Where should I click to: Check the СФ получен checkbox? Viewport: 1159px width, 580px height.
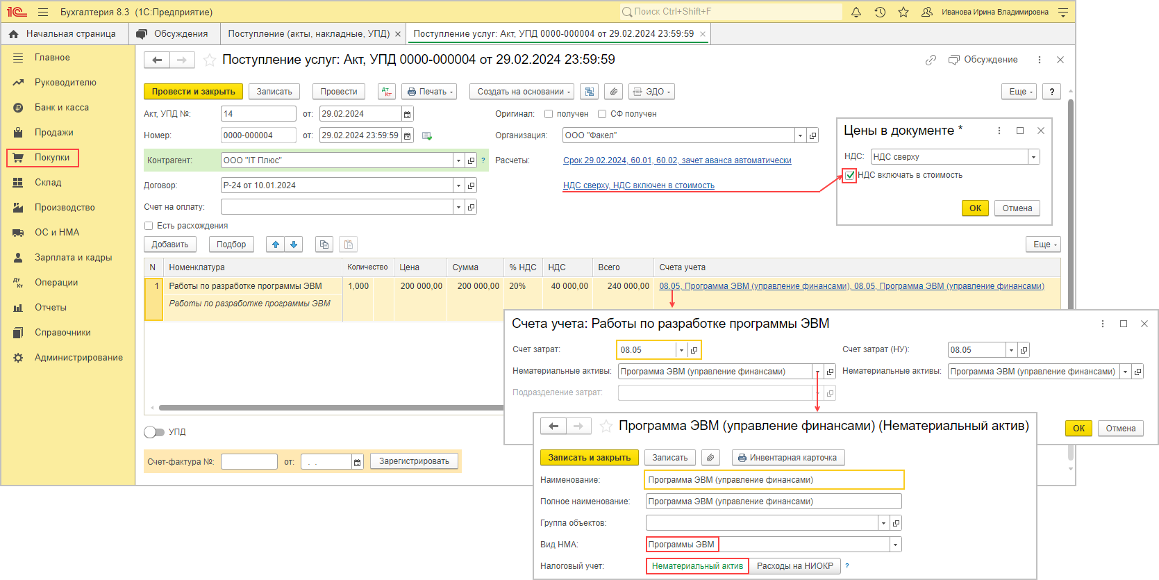(602, 114)
